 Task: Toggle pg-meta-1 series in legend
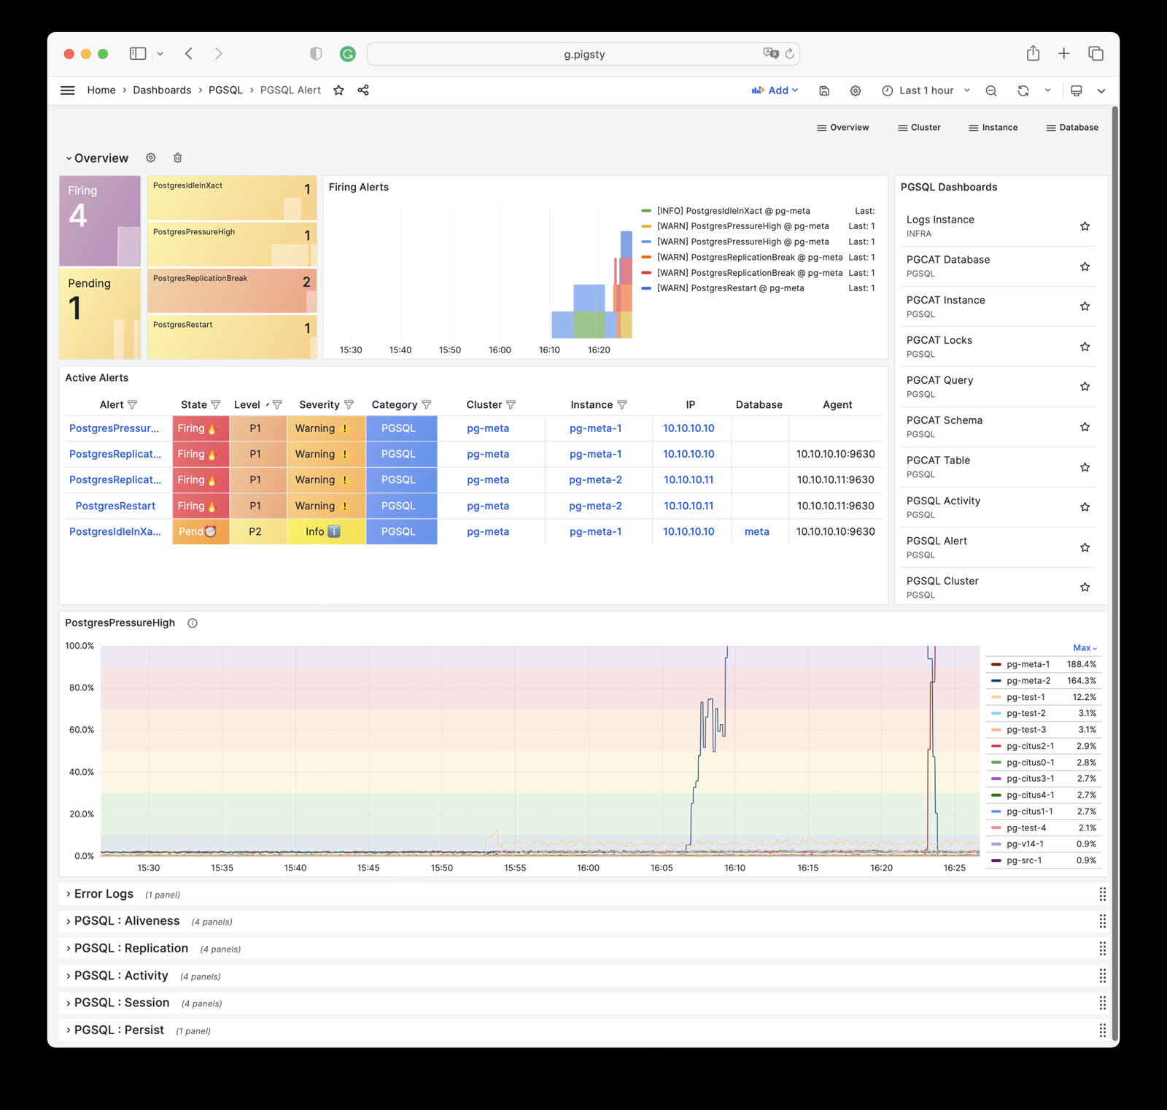coord(1027,664)
